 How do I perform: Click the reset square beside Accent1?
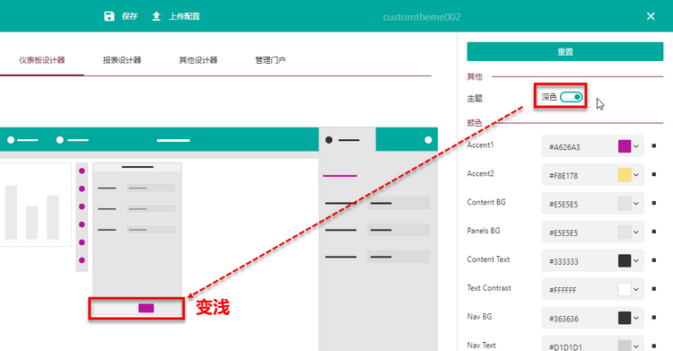653,146
